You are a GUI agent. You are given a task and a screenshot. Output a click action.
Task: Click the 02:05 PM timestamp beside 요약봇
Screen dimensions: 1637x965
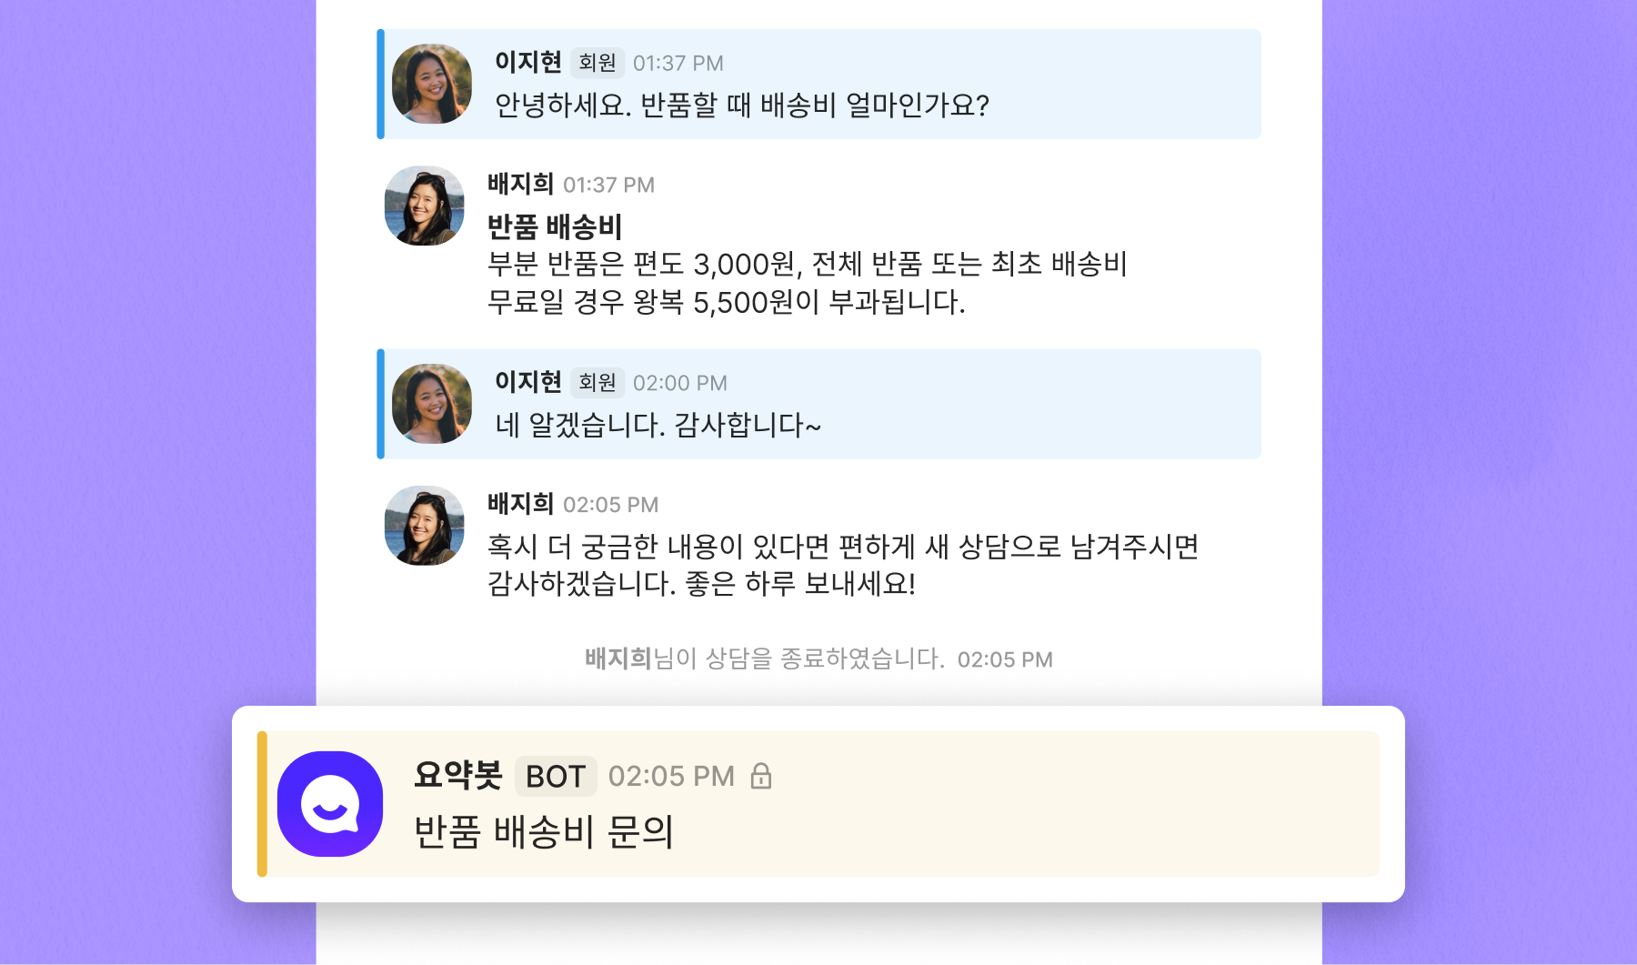point(670,776)
